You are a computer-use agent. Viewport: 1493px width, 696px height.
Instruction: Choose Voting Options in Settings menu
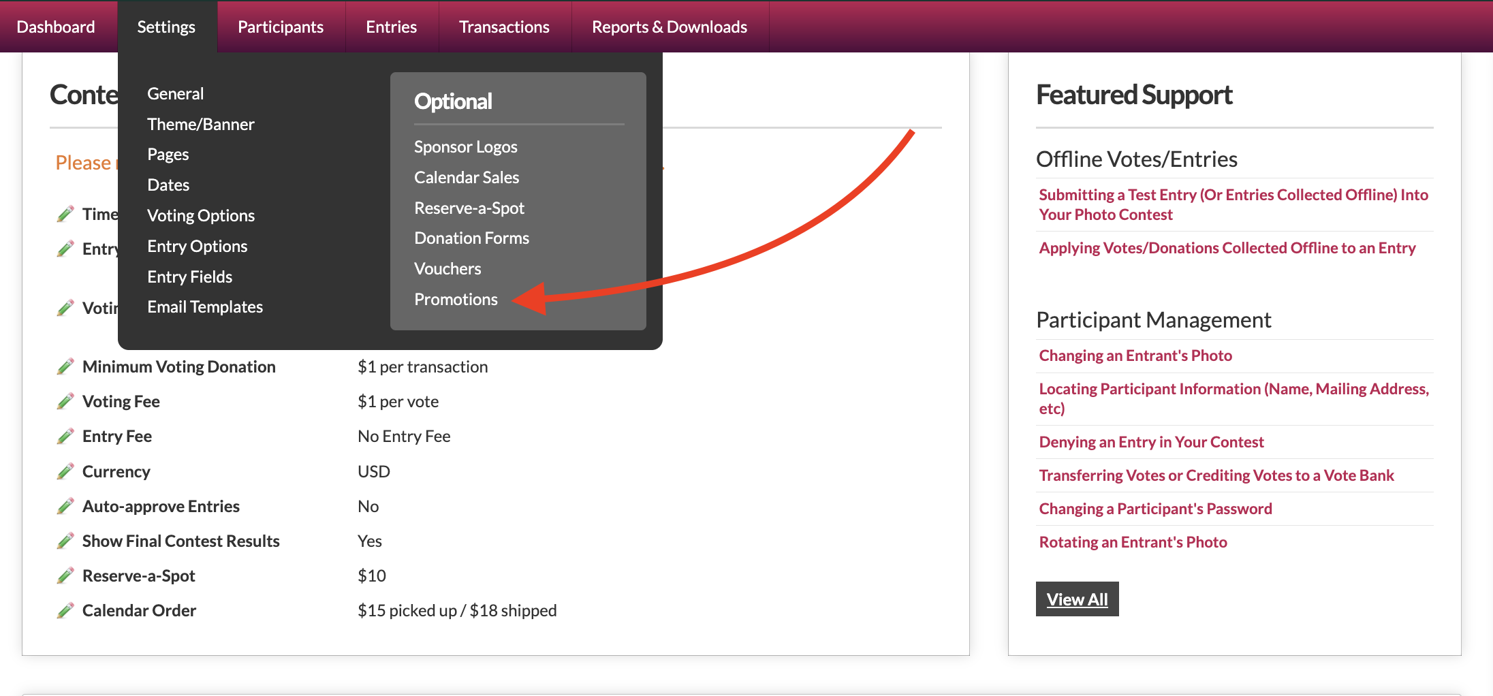(201, 216)
